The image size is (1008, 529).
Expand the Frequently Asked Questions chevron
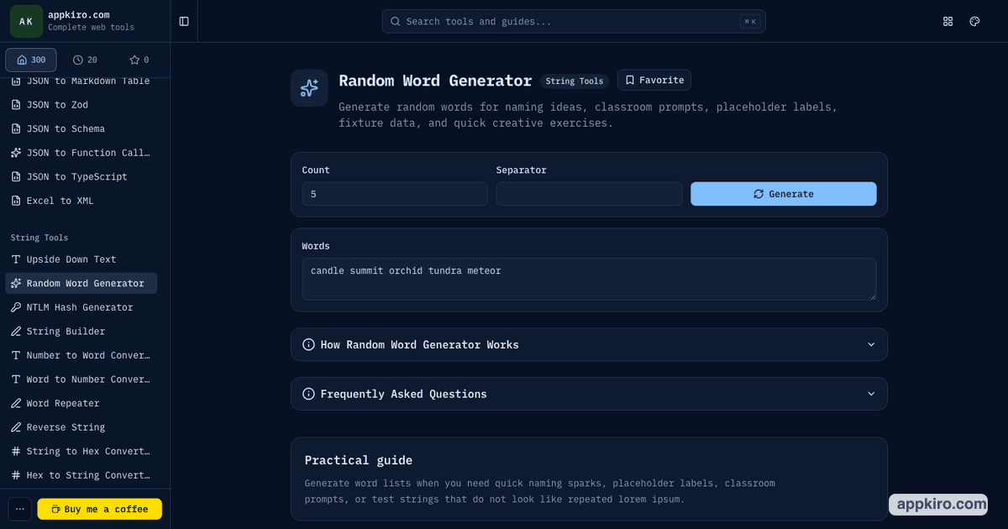(871, 394)
